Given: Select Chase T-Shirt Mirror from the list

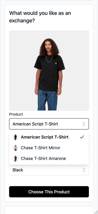Looking at the screenshot, I should click(x=49, y=148).
